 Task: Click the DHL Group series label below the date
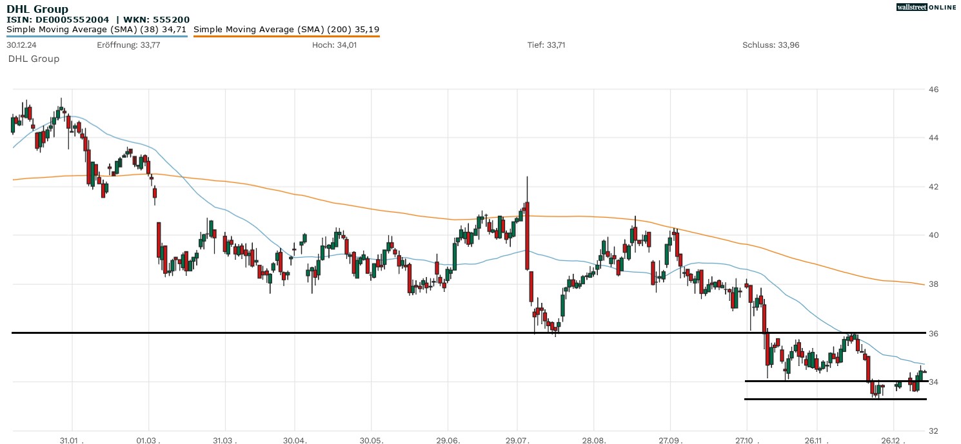tap(34, 59)
